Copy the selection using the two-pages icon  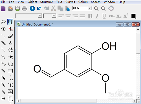[60, 8]
